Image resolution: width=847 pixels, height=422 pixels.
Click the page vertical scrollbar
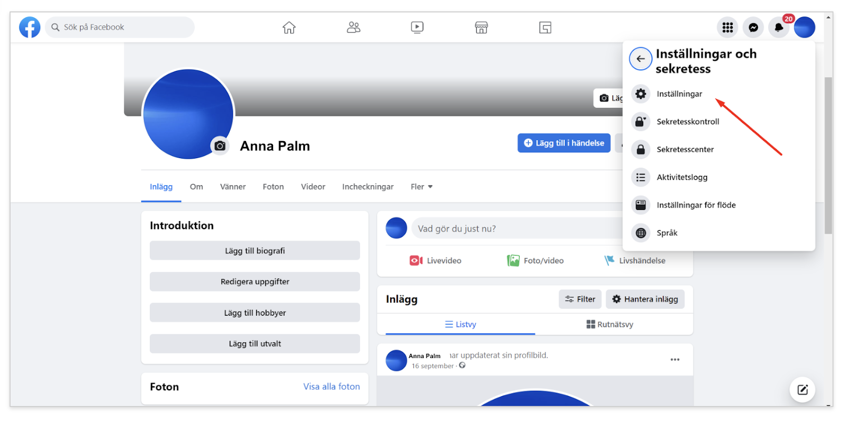pos(828,155)
